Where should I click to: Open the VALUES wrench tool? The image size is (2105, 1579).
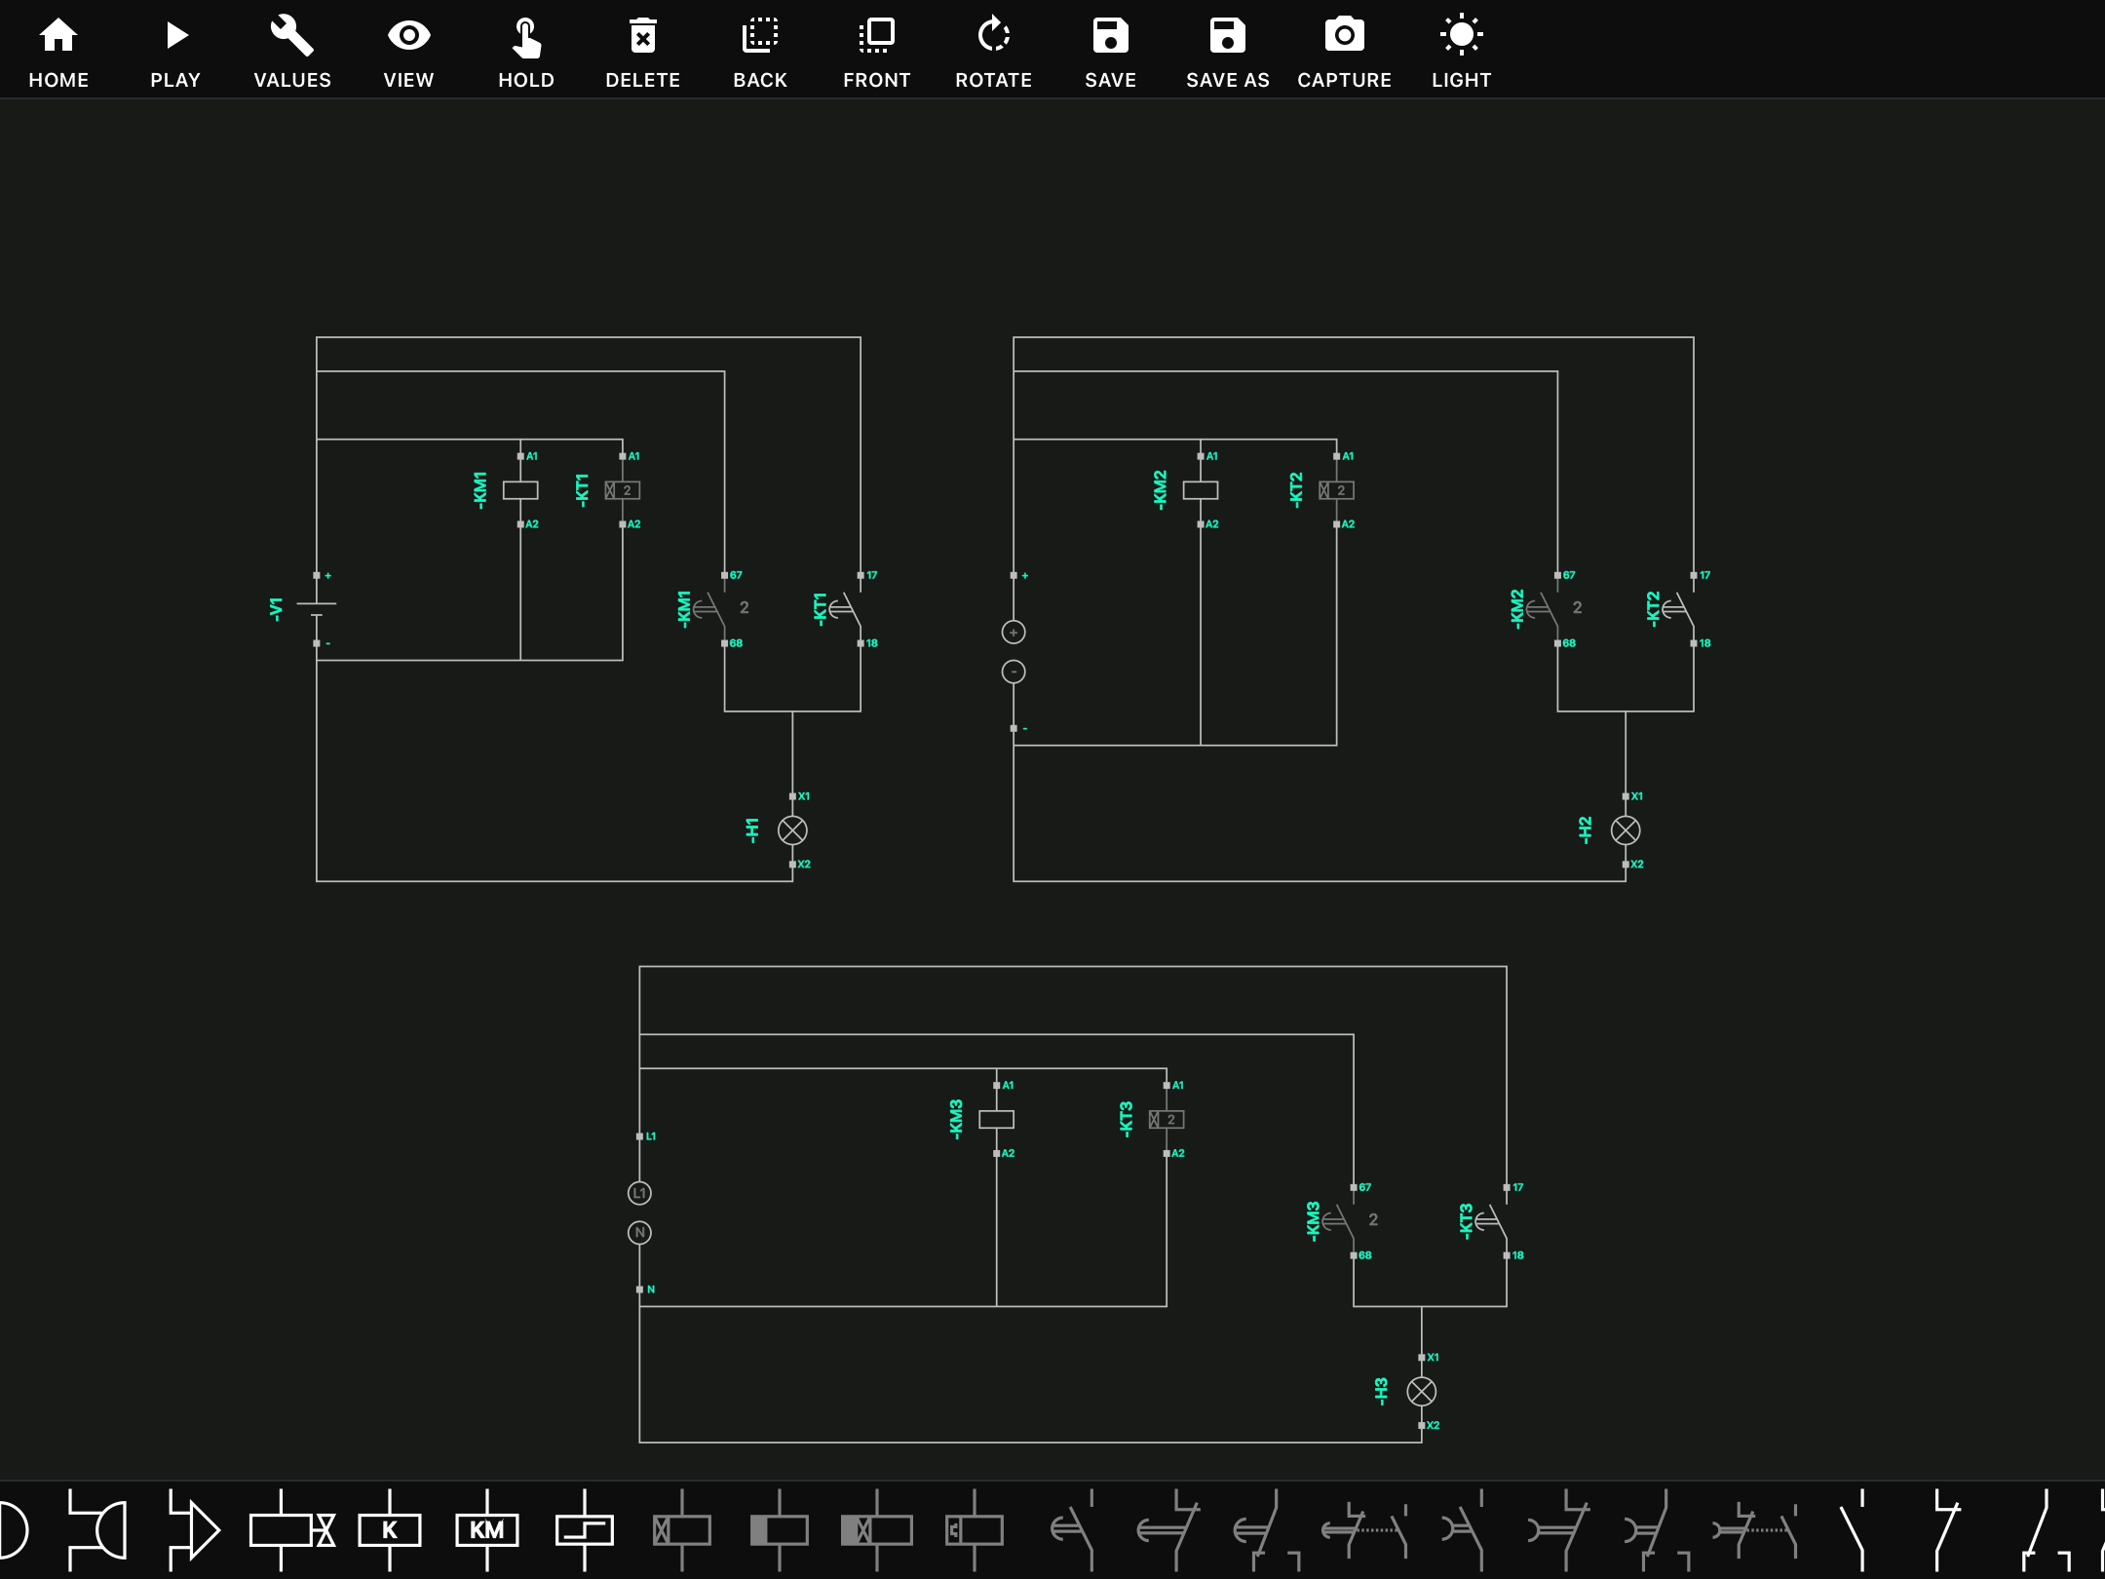(292, 52)
